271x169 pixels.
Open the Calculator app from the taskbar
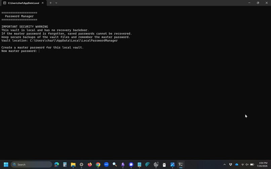65,165
